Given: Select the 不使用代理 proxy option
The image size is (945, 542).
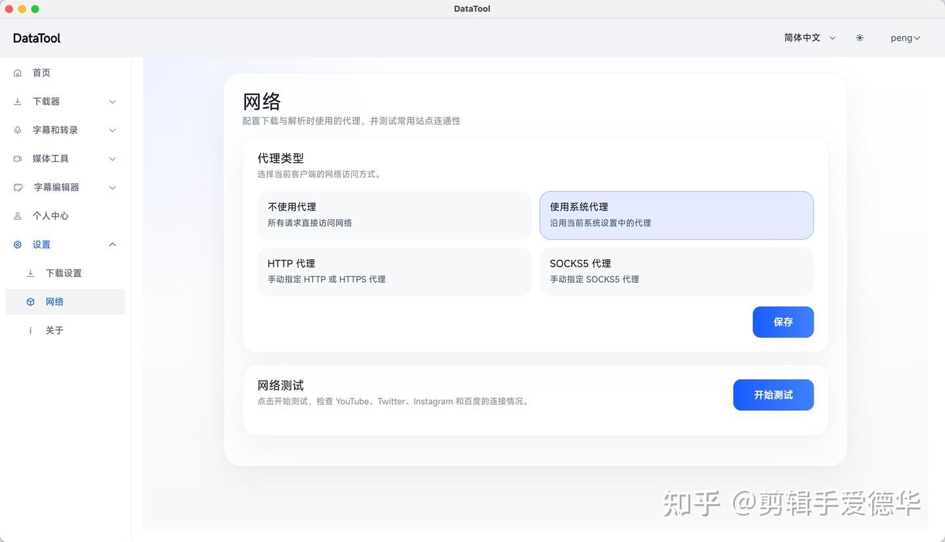Looking at the screenshot, I should pos(394,215).
